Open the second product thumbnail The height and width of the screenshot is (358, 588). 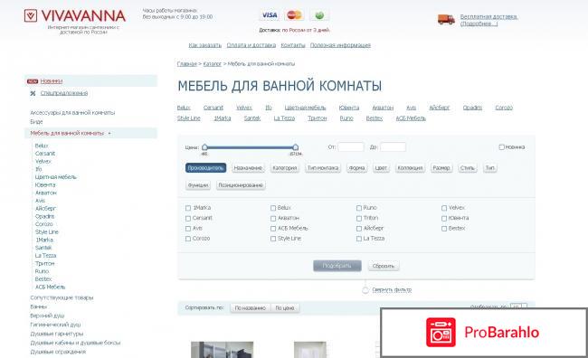[x=310, y=350]
